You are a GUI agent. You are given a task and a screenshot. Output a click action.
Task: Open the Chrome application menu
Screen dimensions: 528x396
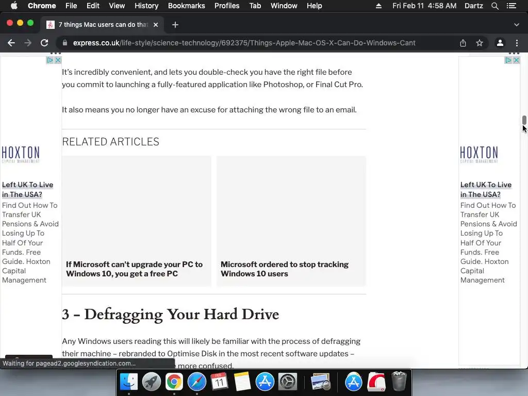42,6
